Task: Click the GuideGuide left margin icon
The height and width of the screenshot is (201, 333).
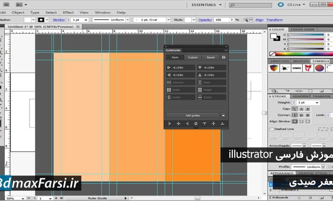Action: [169, 68]
